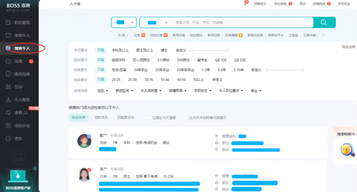Image resolution: width=357 pixels, height=192 pixels.
Task: Expand the 性别 filter dropdown
Action: coord(103,91)
